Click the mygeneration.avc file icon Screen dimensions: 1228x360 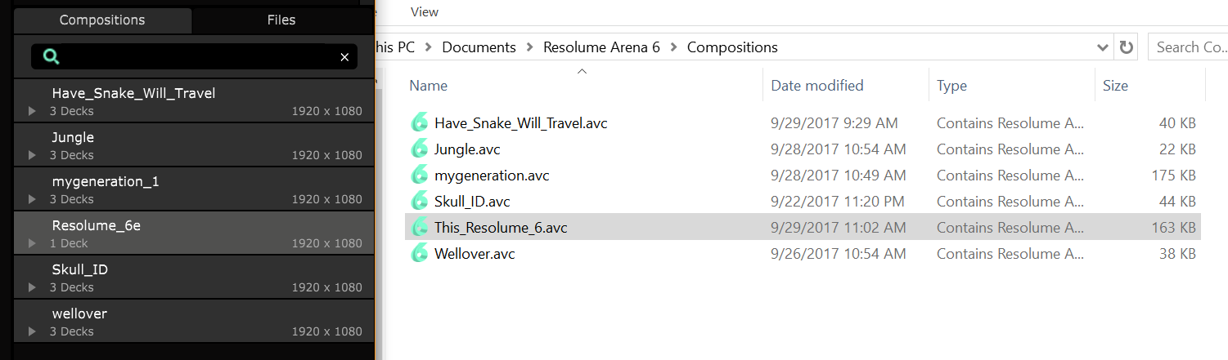tap(420, 176)
